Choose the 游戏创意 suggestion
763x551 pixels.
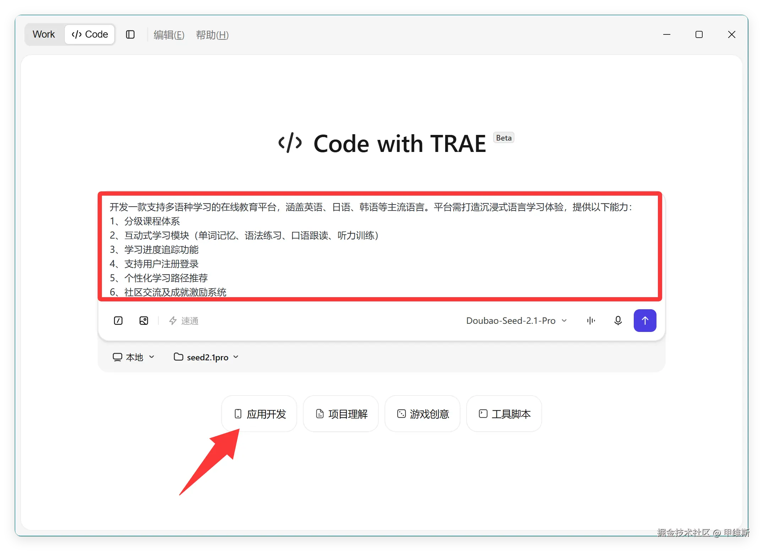423,414
